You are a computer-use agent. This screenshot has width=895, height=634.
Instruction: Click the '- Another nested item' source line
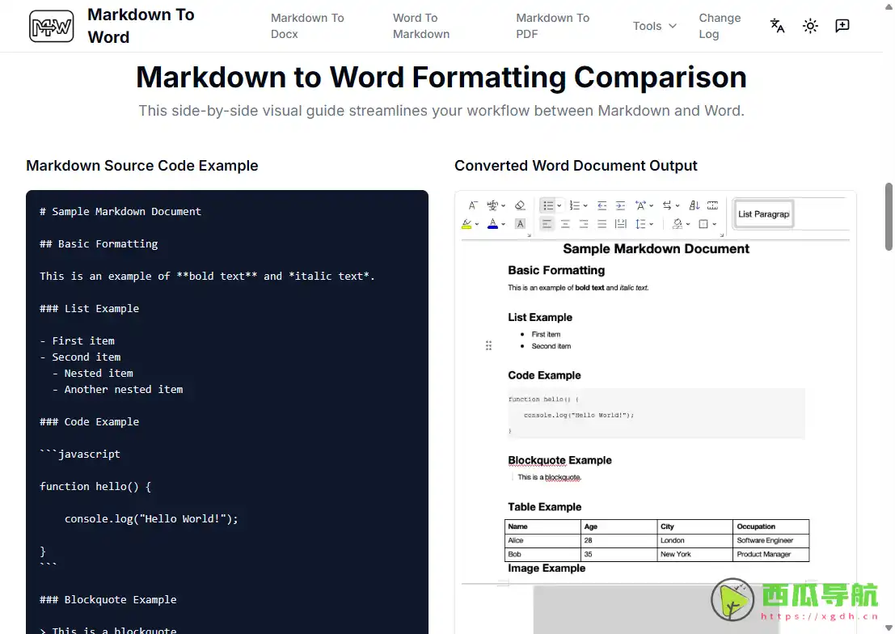click(x=117, y=390)
